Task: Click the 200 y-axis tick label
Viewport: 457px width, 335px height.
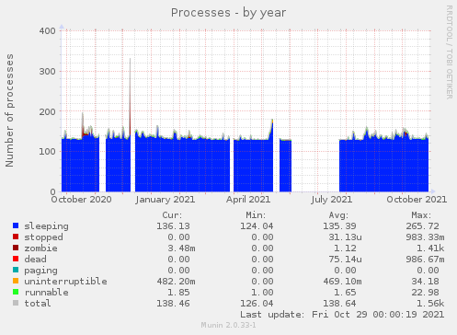Action: pos(48,111)
